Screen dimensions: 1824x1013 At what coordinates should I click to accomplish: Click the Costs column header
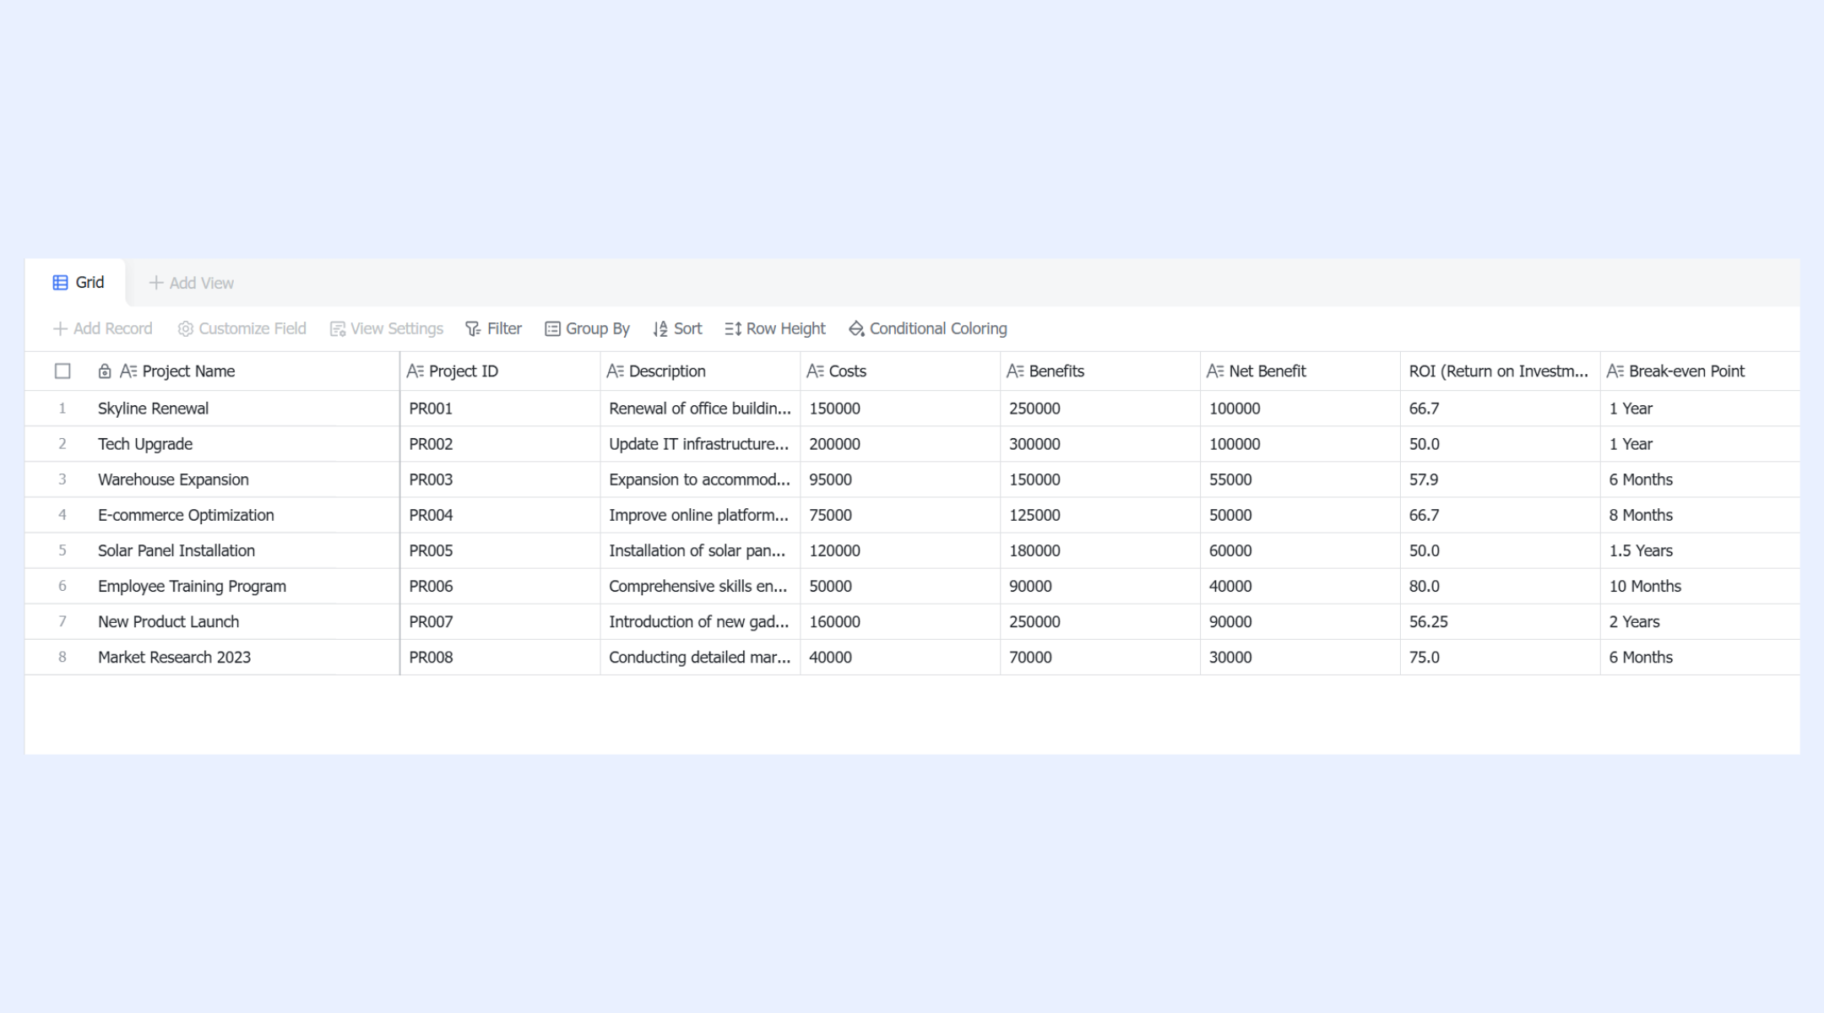900,371
